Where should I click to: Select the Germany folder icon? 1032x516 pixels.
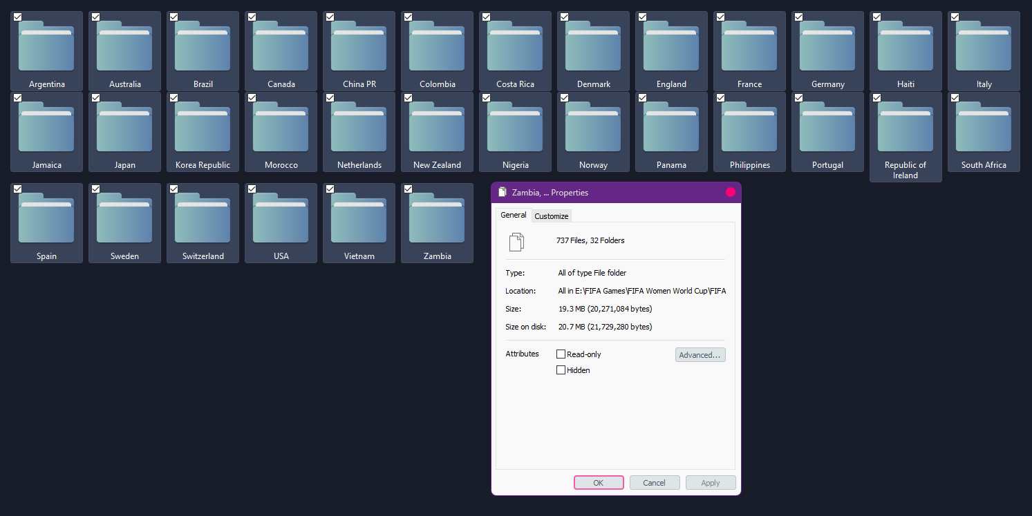click(x=827, y=46)
